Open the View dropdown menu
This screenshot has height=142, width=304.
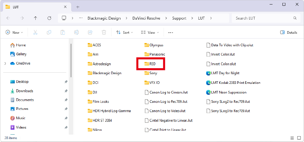tap(150, 32)
